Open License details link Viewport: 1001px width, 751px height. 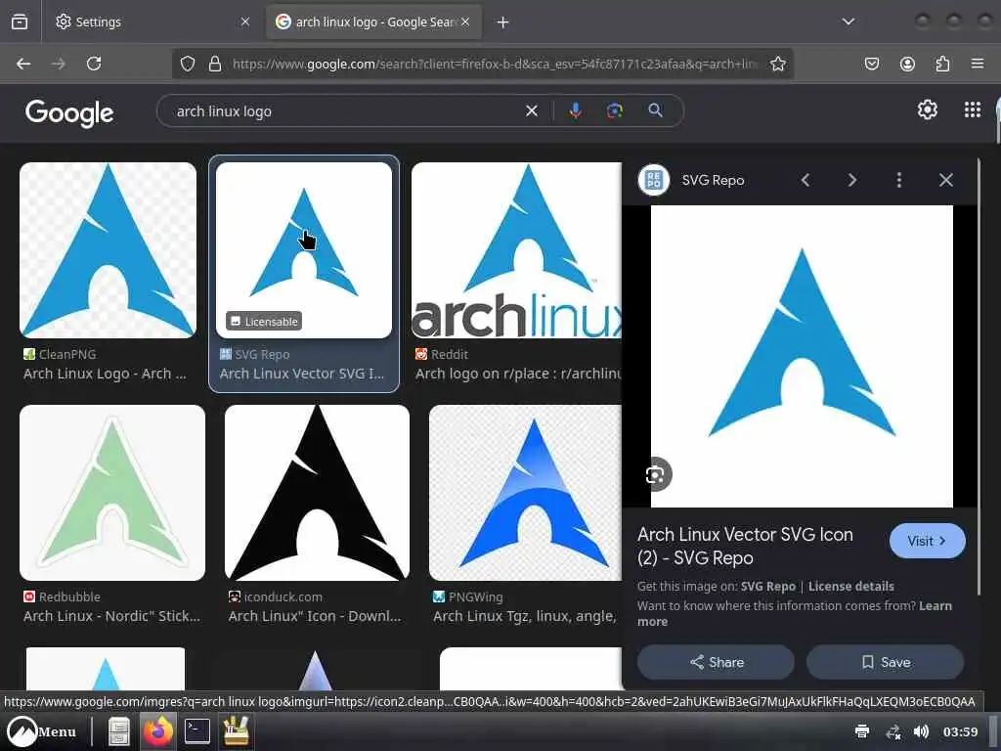click(851, 587)
